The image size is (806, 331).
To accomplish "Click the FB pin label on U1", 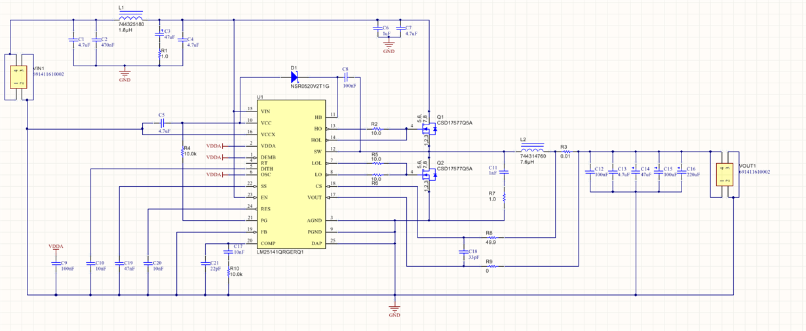I will 263,232.
